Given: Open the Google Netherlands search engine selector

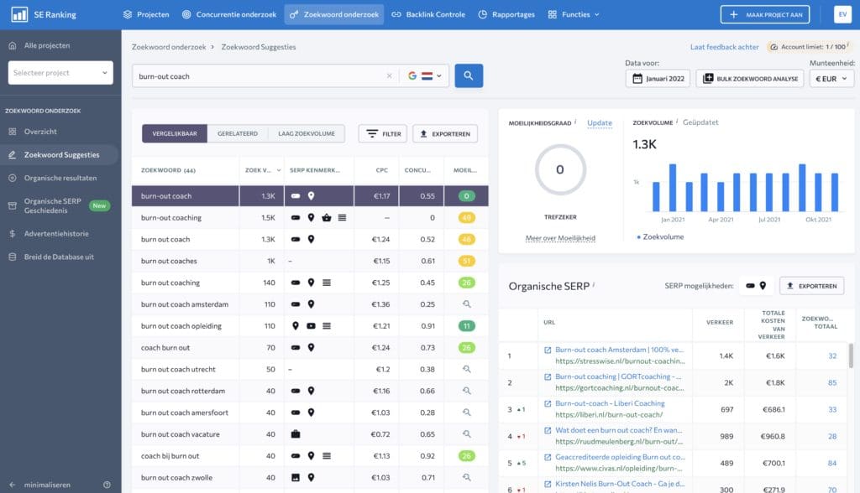Looking at the screenshot, I should 424,76.
